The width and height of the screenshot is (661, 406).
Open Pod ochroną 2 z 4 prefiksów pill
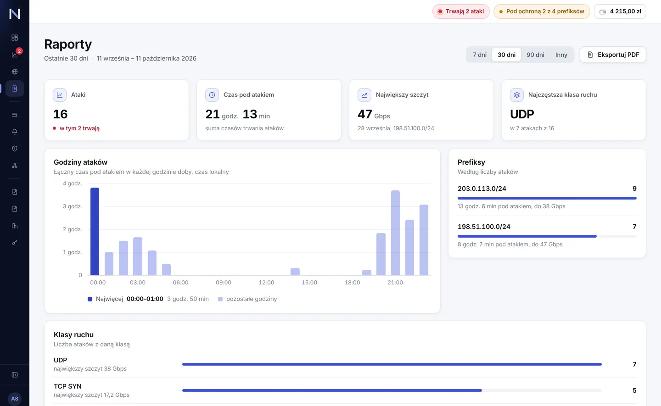pos(542,11)
